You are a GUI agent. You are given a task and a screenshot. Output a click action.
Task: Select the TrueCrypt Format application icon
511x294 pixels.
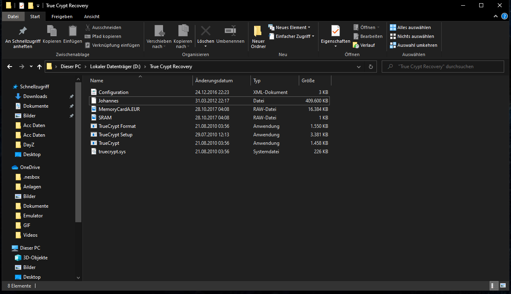pos(94,126)
